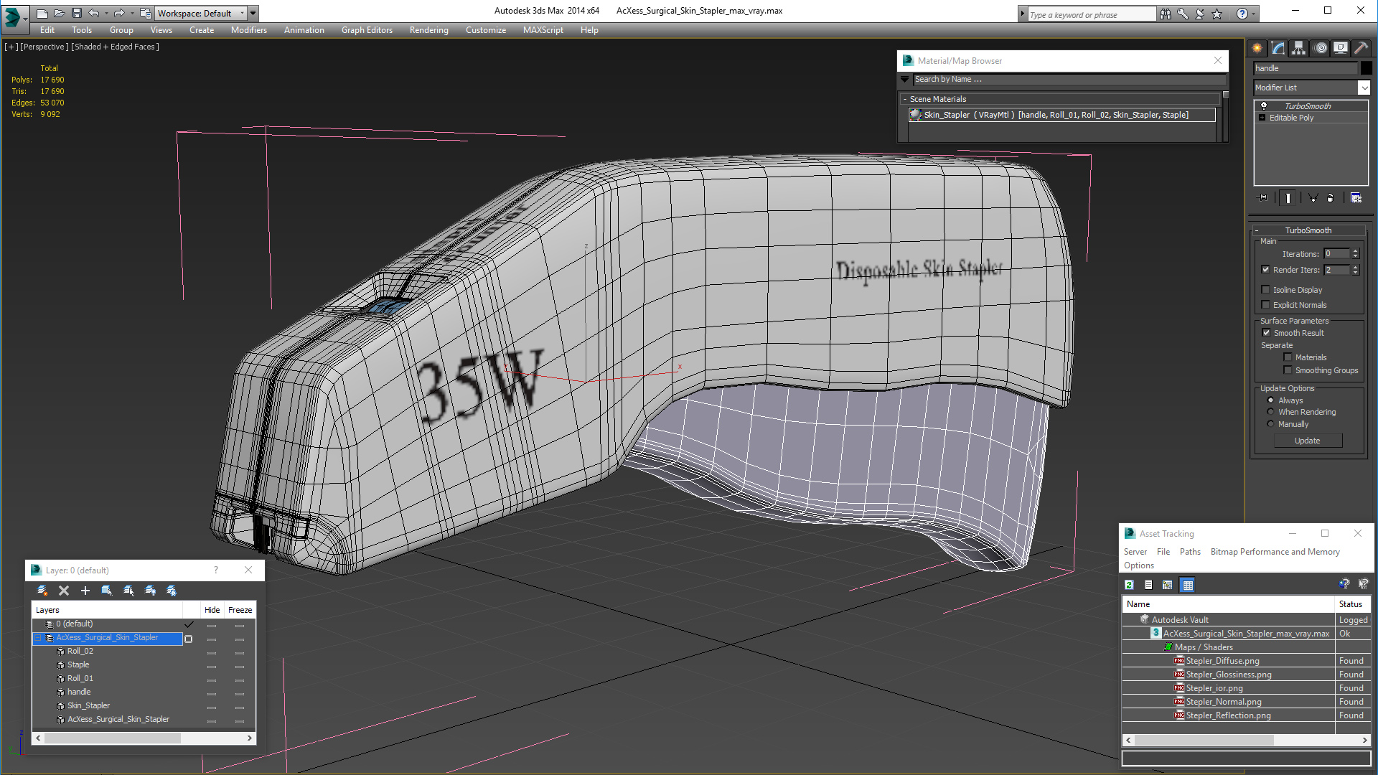Switch Asset Tracking to tree view icon

pos(1168,585)
